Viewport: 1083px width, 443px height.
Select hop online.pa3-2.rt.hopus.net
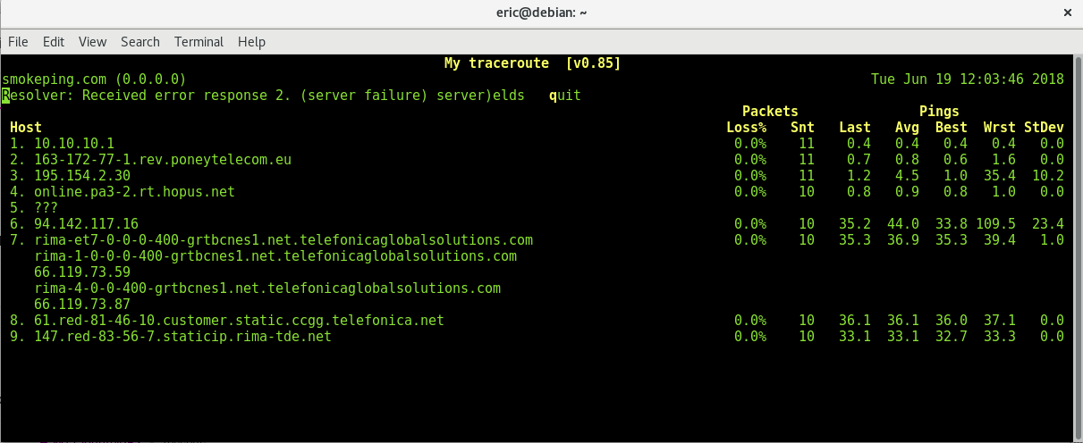[134, 192]
